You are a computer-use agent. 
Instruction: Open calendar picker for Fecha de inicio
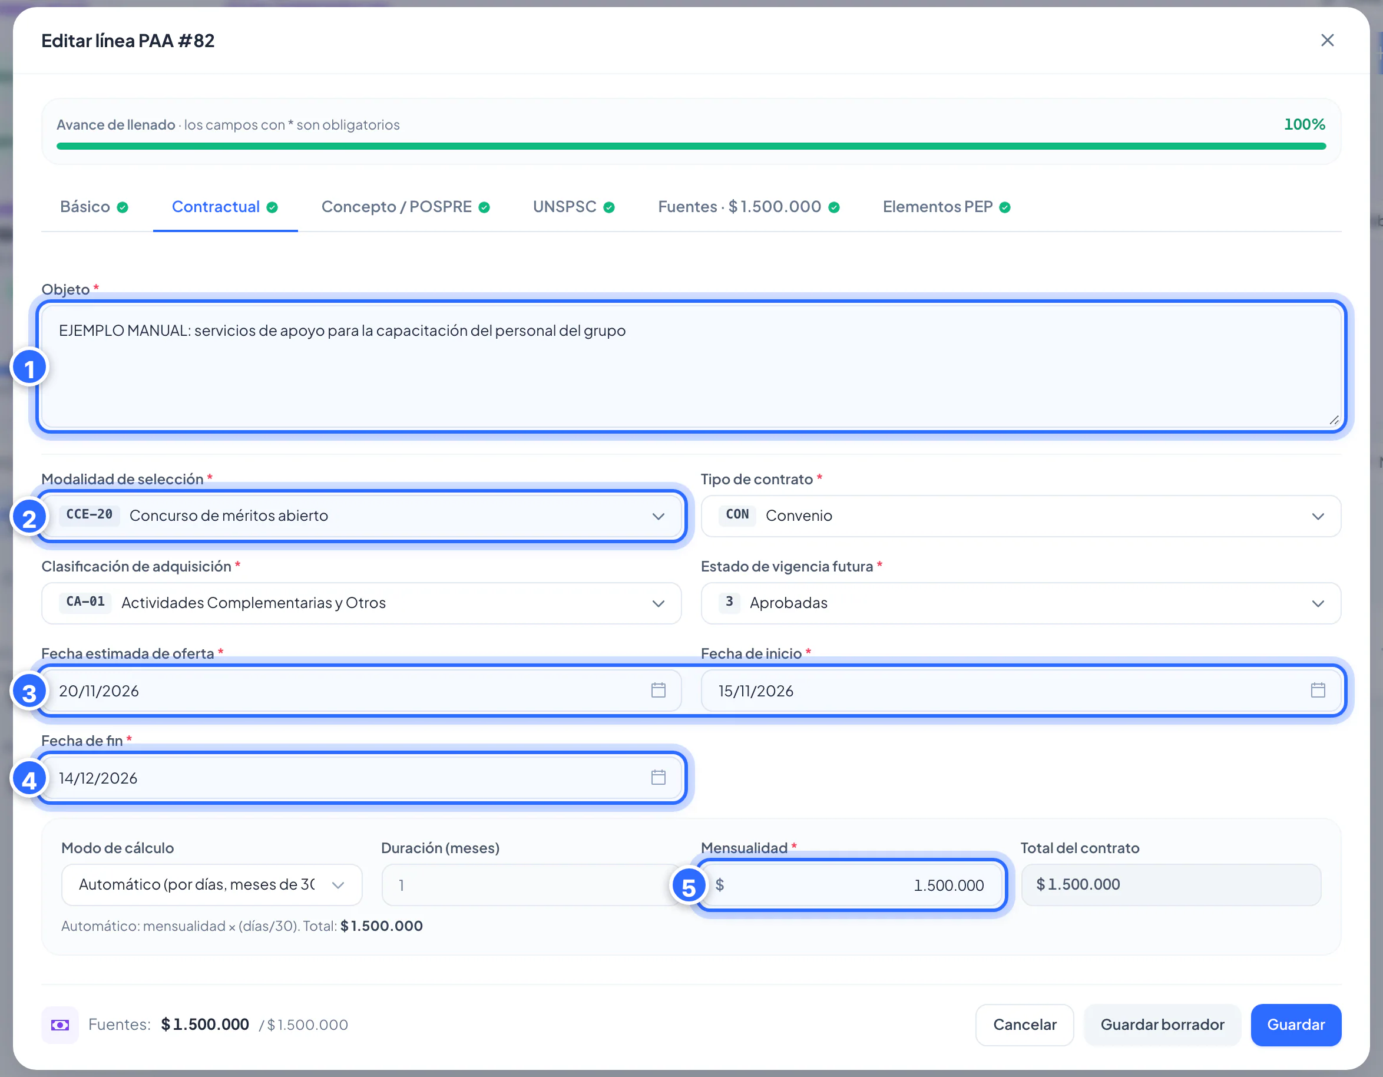click(x=1318, y=690)
